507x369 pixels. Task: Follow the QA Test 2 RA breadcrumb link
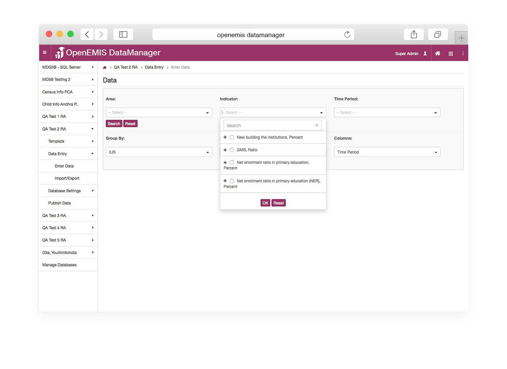coord(126,67)
